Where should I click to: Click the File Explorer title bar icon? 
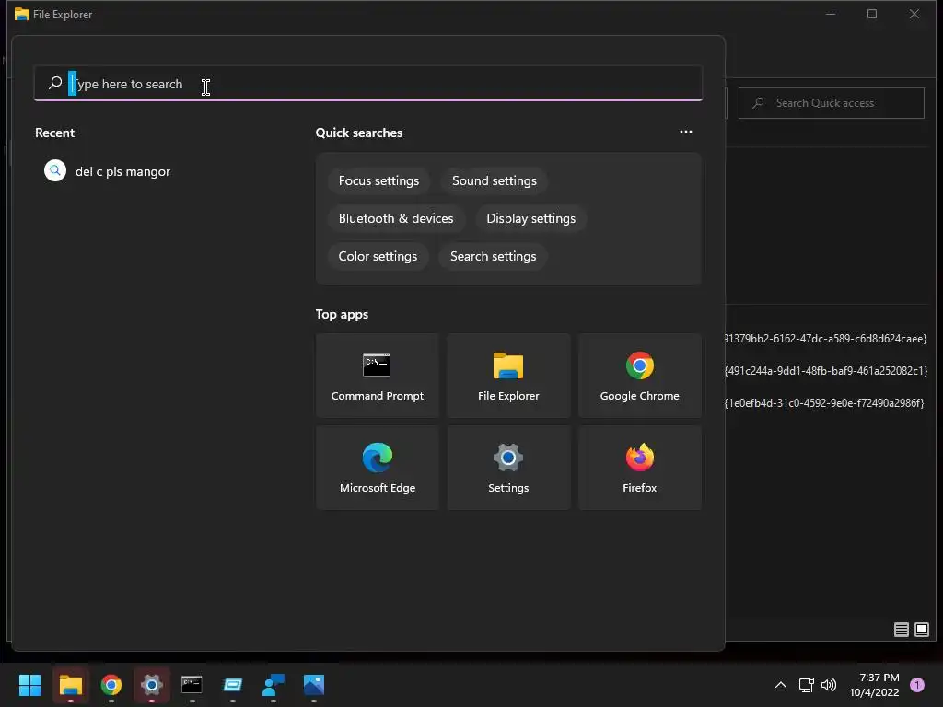pos(22,14)
